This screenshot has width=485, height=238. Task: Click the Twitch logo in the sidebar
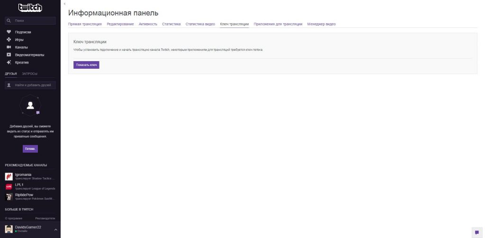pyautogui.click(x=30, y=8)
